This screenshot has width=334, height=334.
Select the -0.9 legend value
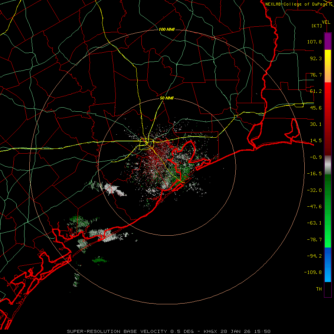pos(316,157)
